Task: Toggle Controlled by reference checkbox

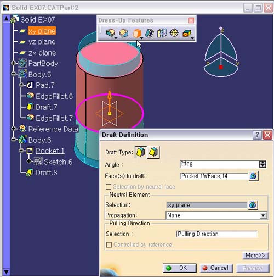Action: 109,245
